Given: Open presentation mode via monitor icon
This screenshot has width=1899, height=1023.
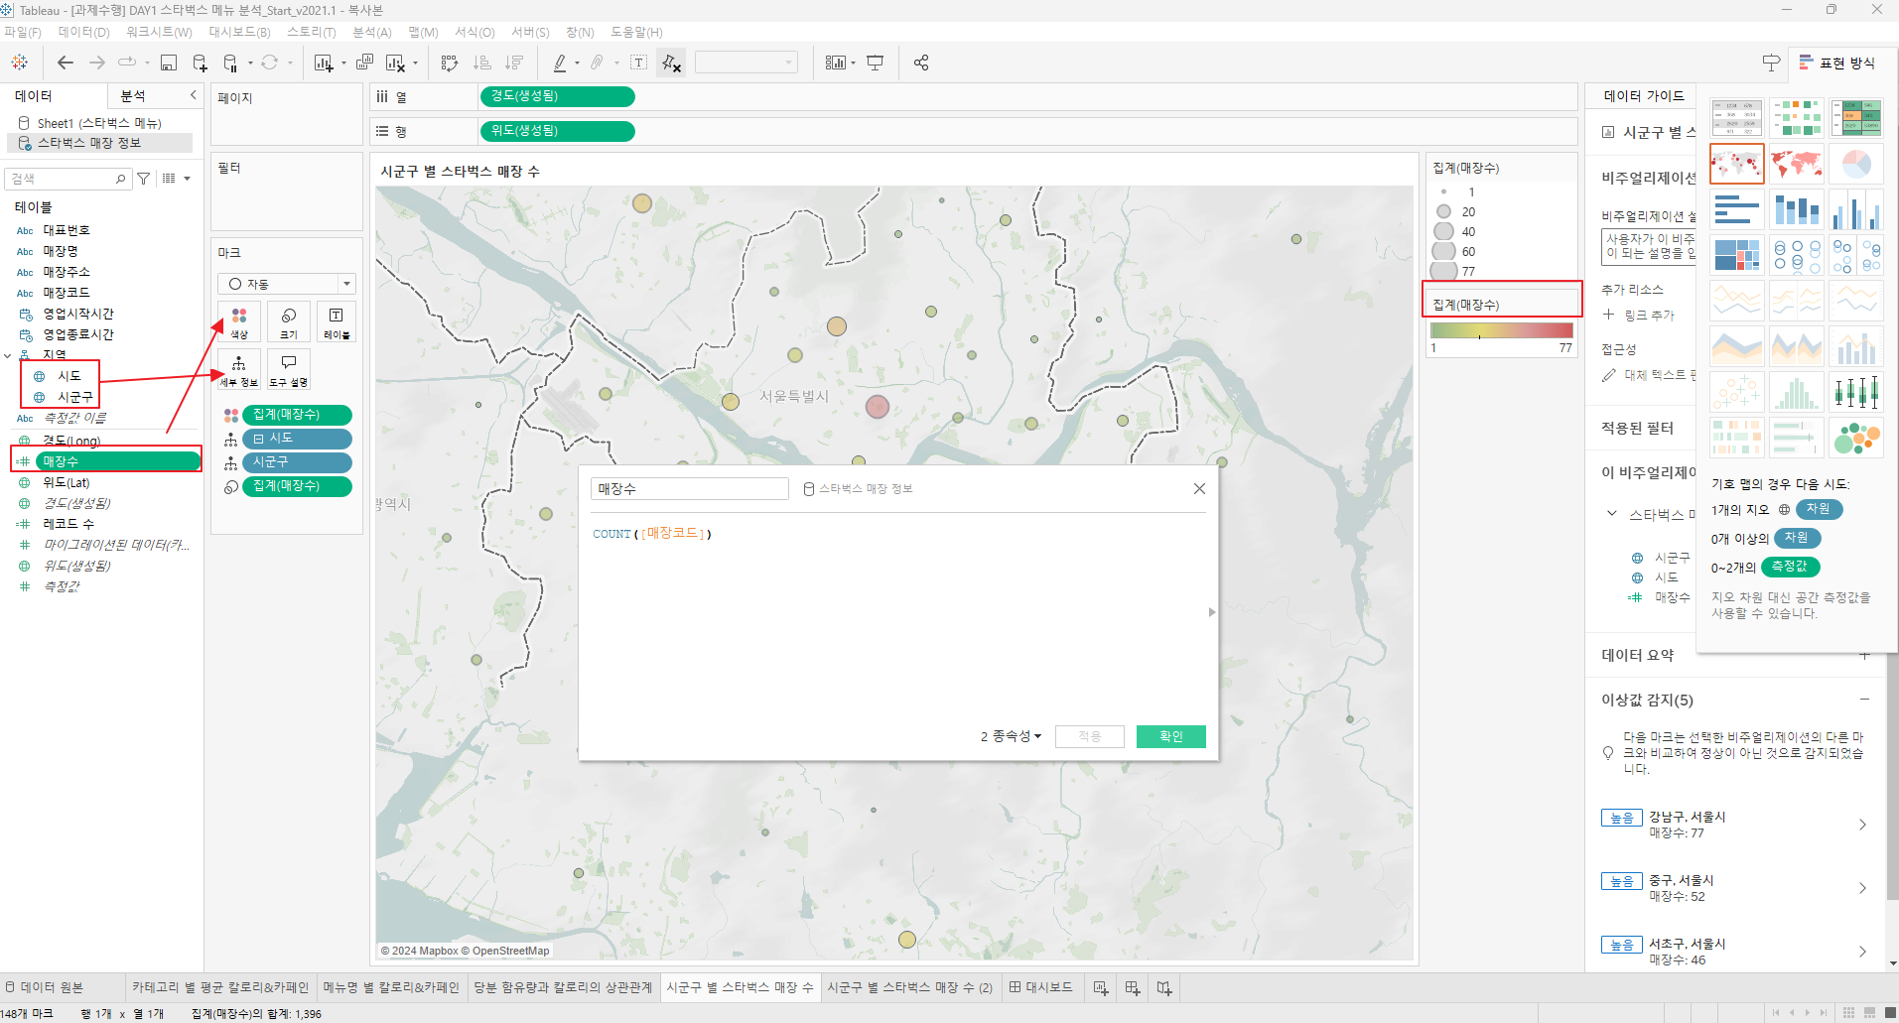Looking at the screenshot, I should pos(875,63).
